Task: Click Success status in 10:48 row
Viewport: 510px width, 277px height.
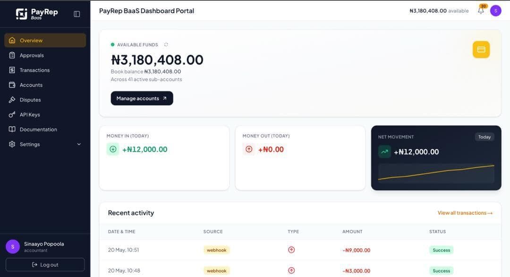Action: [442, 271]
